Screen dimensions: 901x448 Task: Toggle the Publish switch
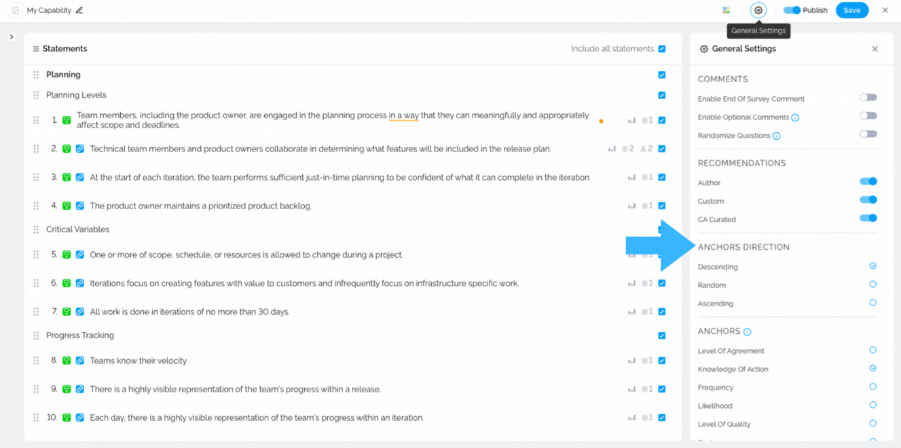tap(792, 10)
